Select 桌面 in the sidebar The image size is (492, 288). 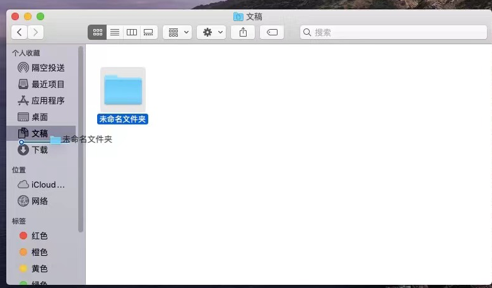coord(39,117)
